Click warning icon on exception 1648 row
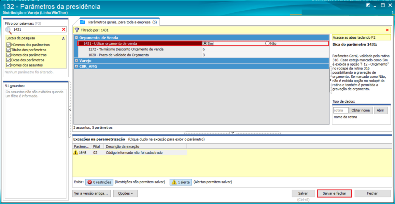The width and height of the screenshot is (395, 204). (76, 152)
